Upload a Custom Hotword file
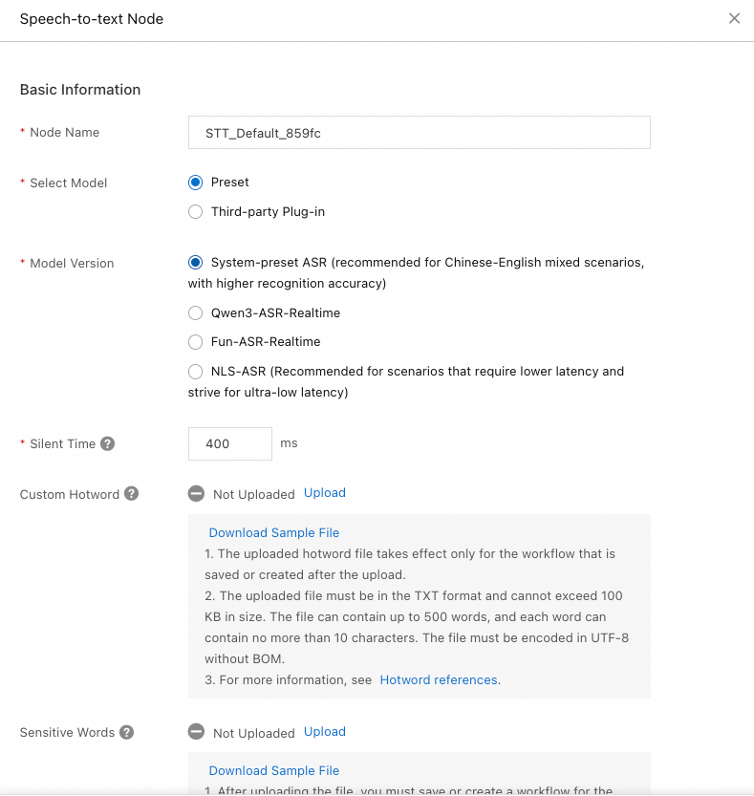The image size is (754, 796). tap(325, 493)
